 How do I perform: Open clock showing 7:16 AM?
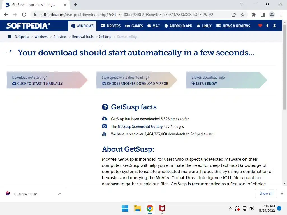click(267, 208)
